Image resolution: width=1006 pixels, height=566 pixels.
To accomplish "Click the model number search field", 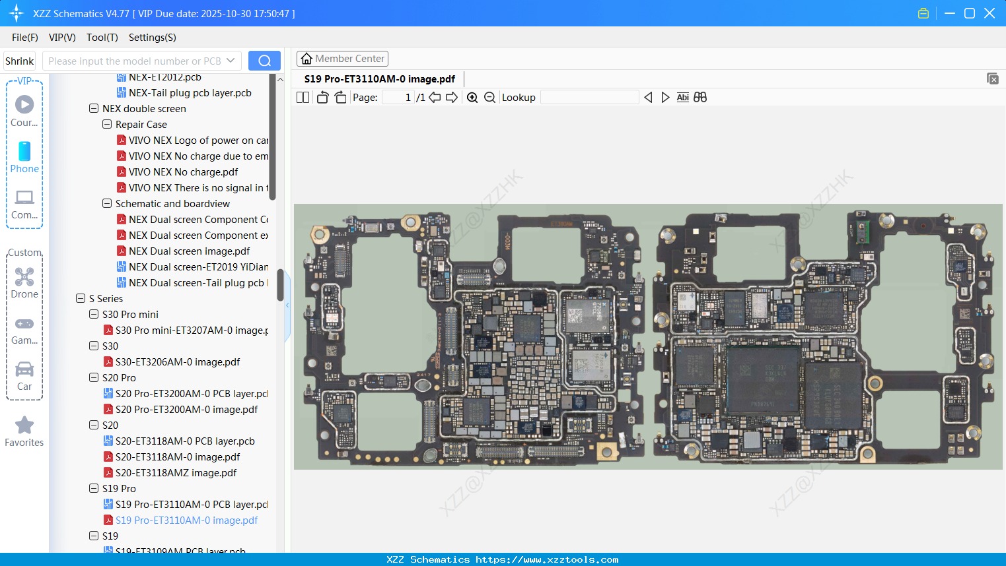I will (135, 61).
